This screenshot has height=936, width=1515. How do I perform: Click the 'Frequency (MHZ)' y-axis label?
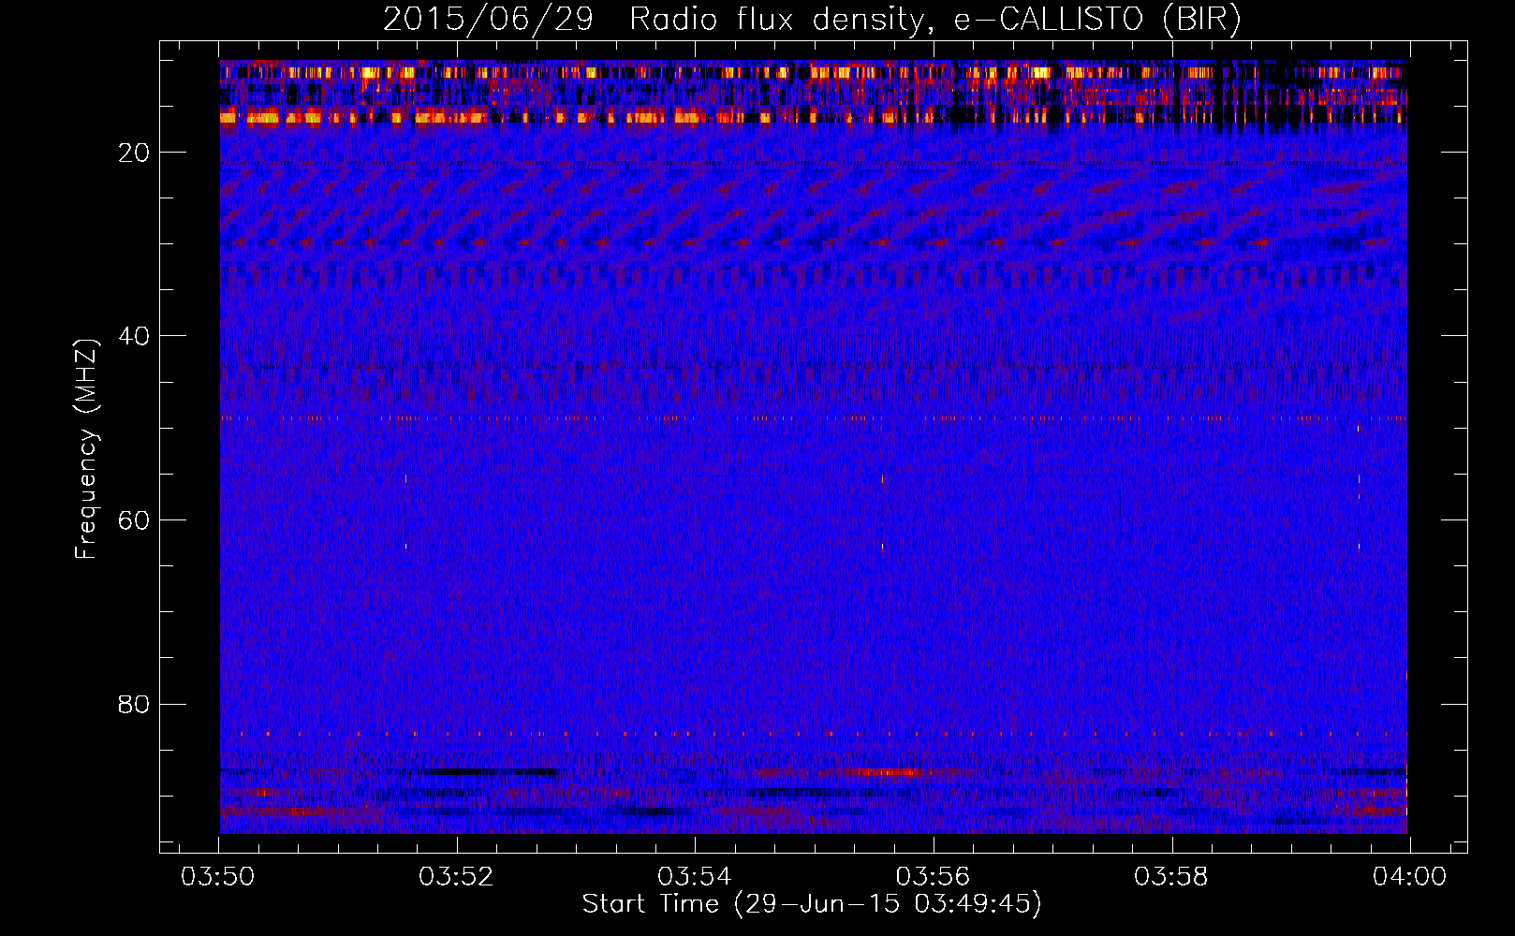point(86,448)
